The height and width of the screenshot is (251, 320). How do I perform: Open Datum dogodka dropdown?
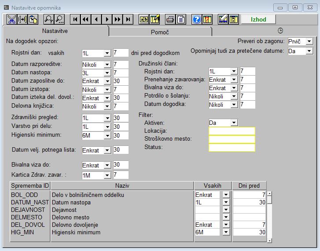tap(234, 105)
